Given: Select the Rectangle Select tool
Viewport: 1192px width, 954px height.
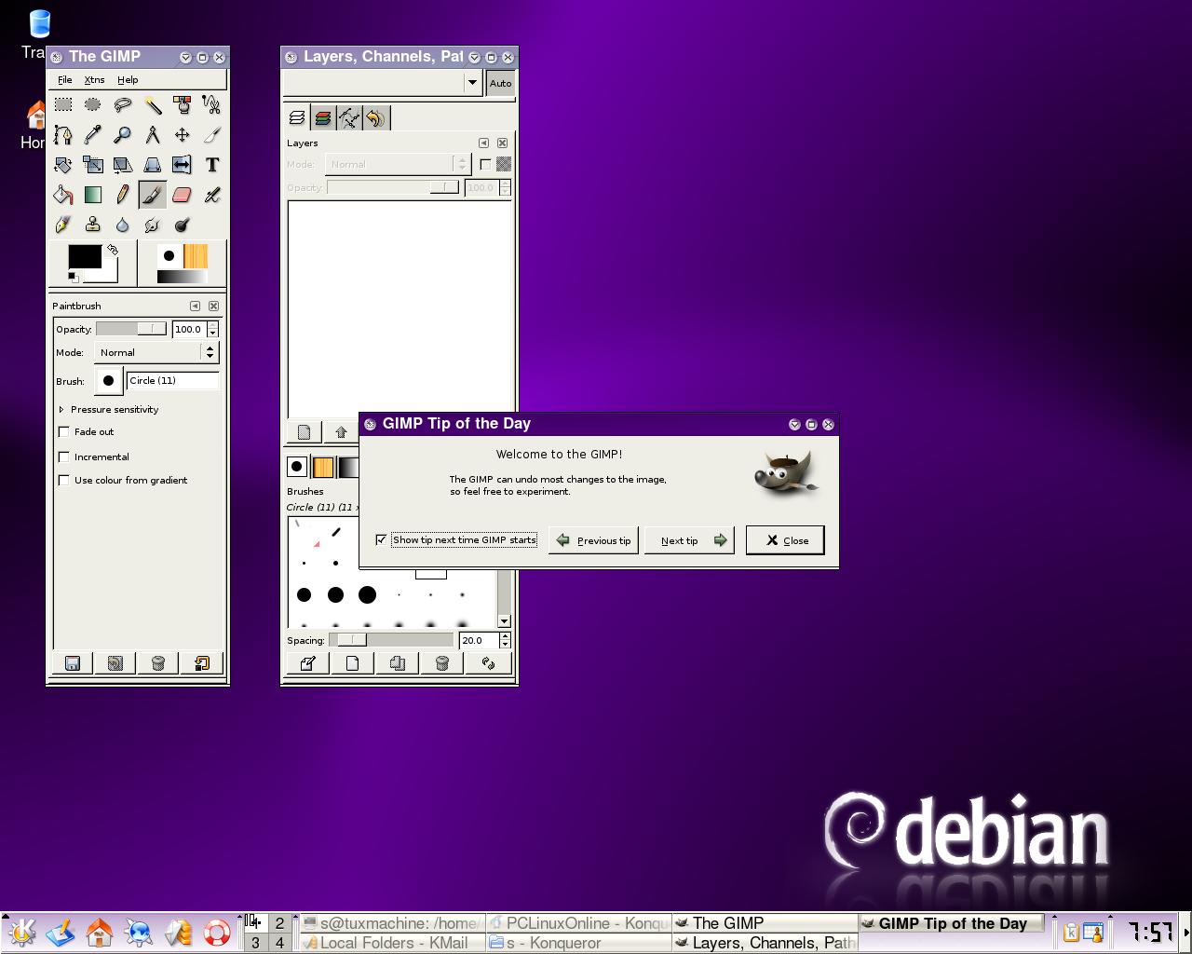Looking at the screenshot, I should (x=63, y=105).
